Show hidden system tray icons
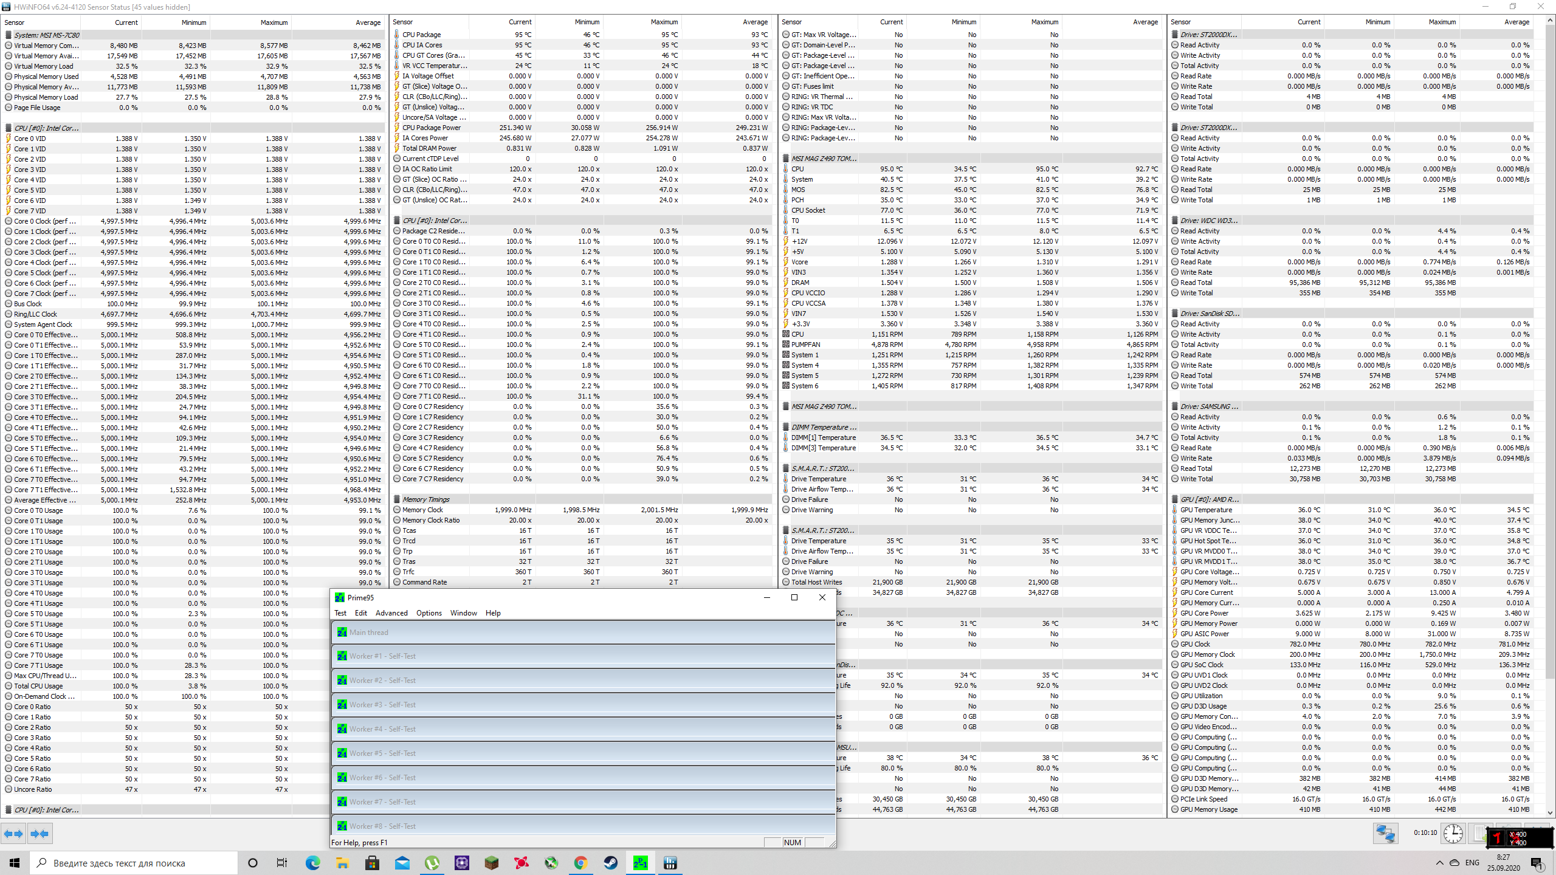This screenshot has height=875, width=1556. pos(1439,863)
